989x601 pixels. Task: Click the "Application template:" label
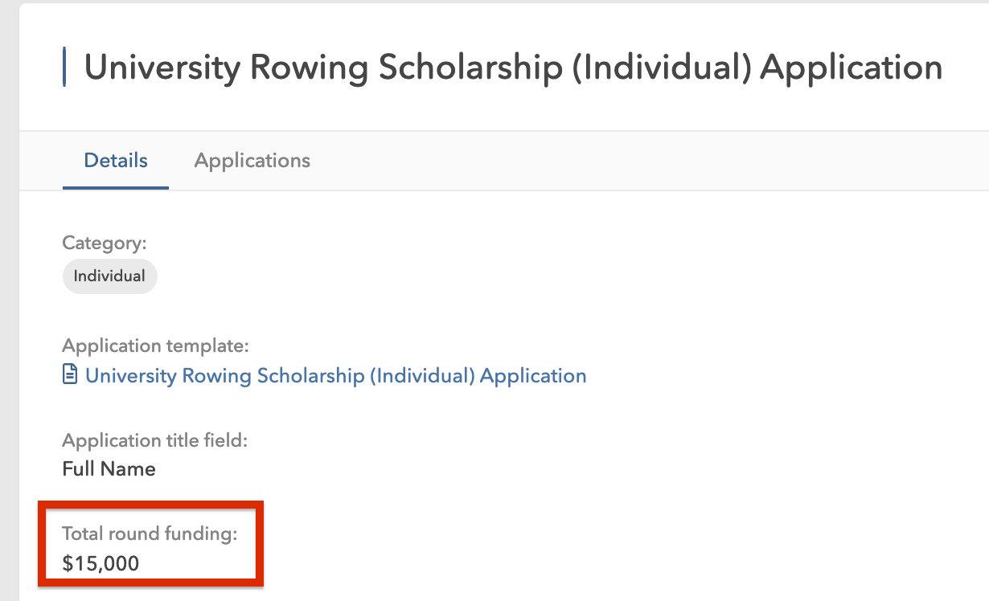coord(156,346)
